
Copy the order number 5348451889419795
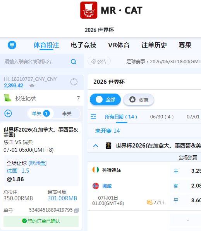76,210
